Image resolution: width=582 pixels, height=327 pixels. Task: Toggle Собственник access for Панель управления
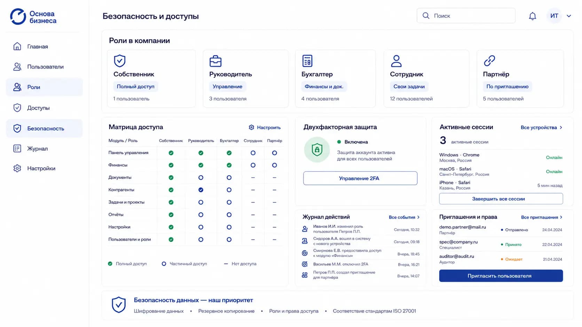[x=171, y=153]
